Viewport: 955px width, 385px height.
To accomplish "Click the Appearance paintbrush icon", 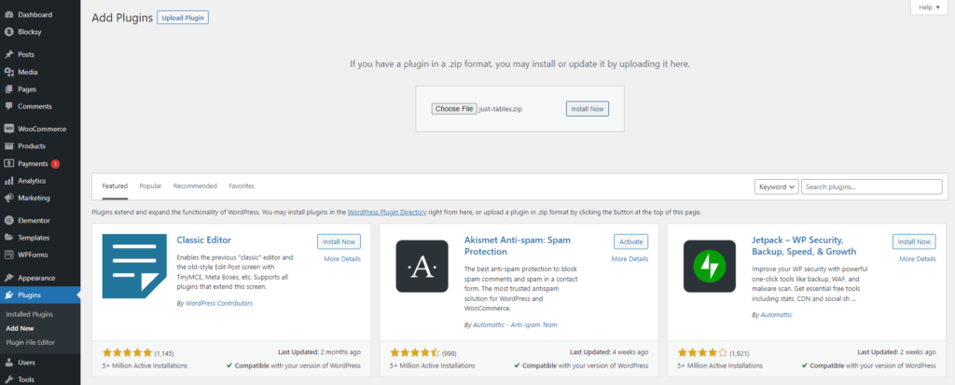I will tap(8, 278).
